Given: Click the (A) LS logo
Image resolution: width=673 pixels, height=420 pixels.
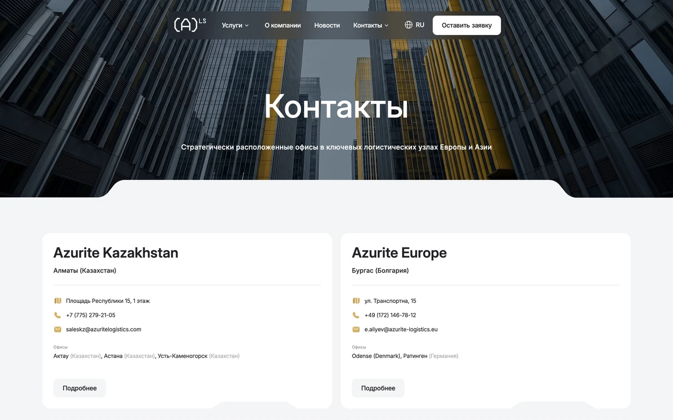Looking at the screenshot, I should [190, 25].
